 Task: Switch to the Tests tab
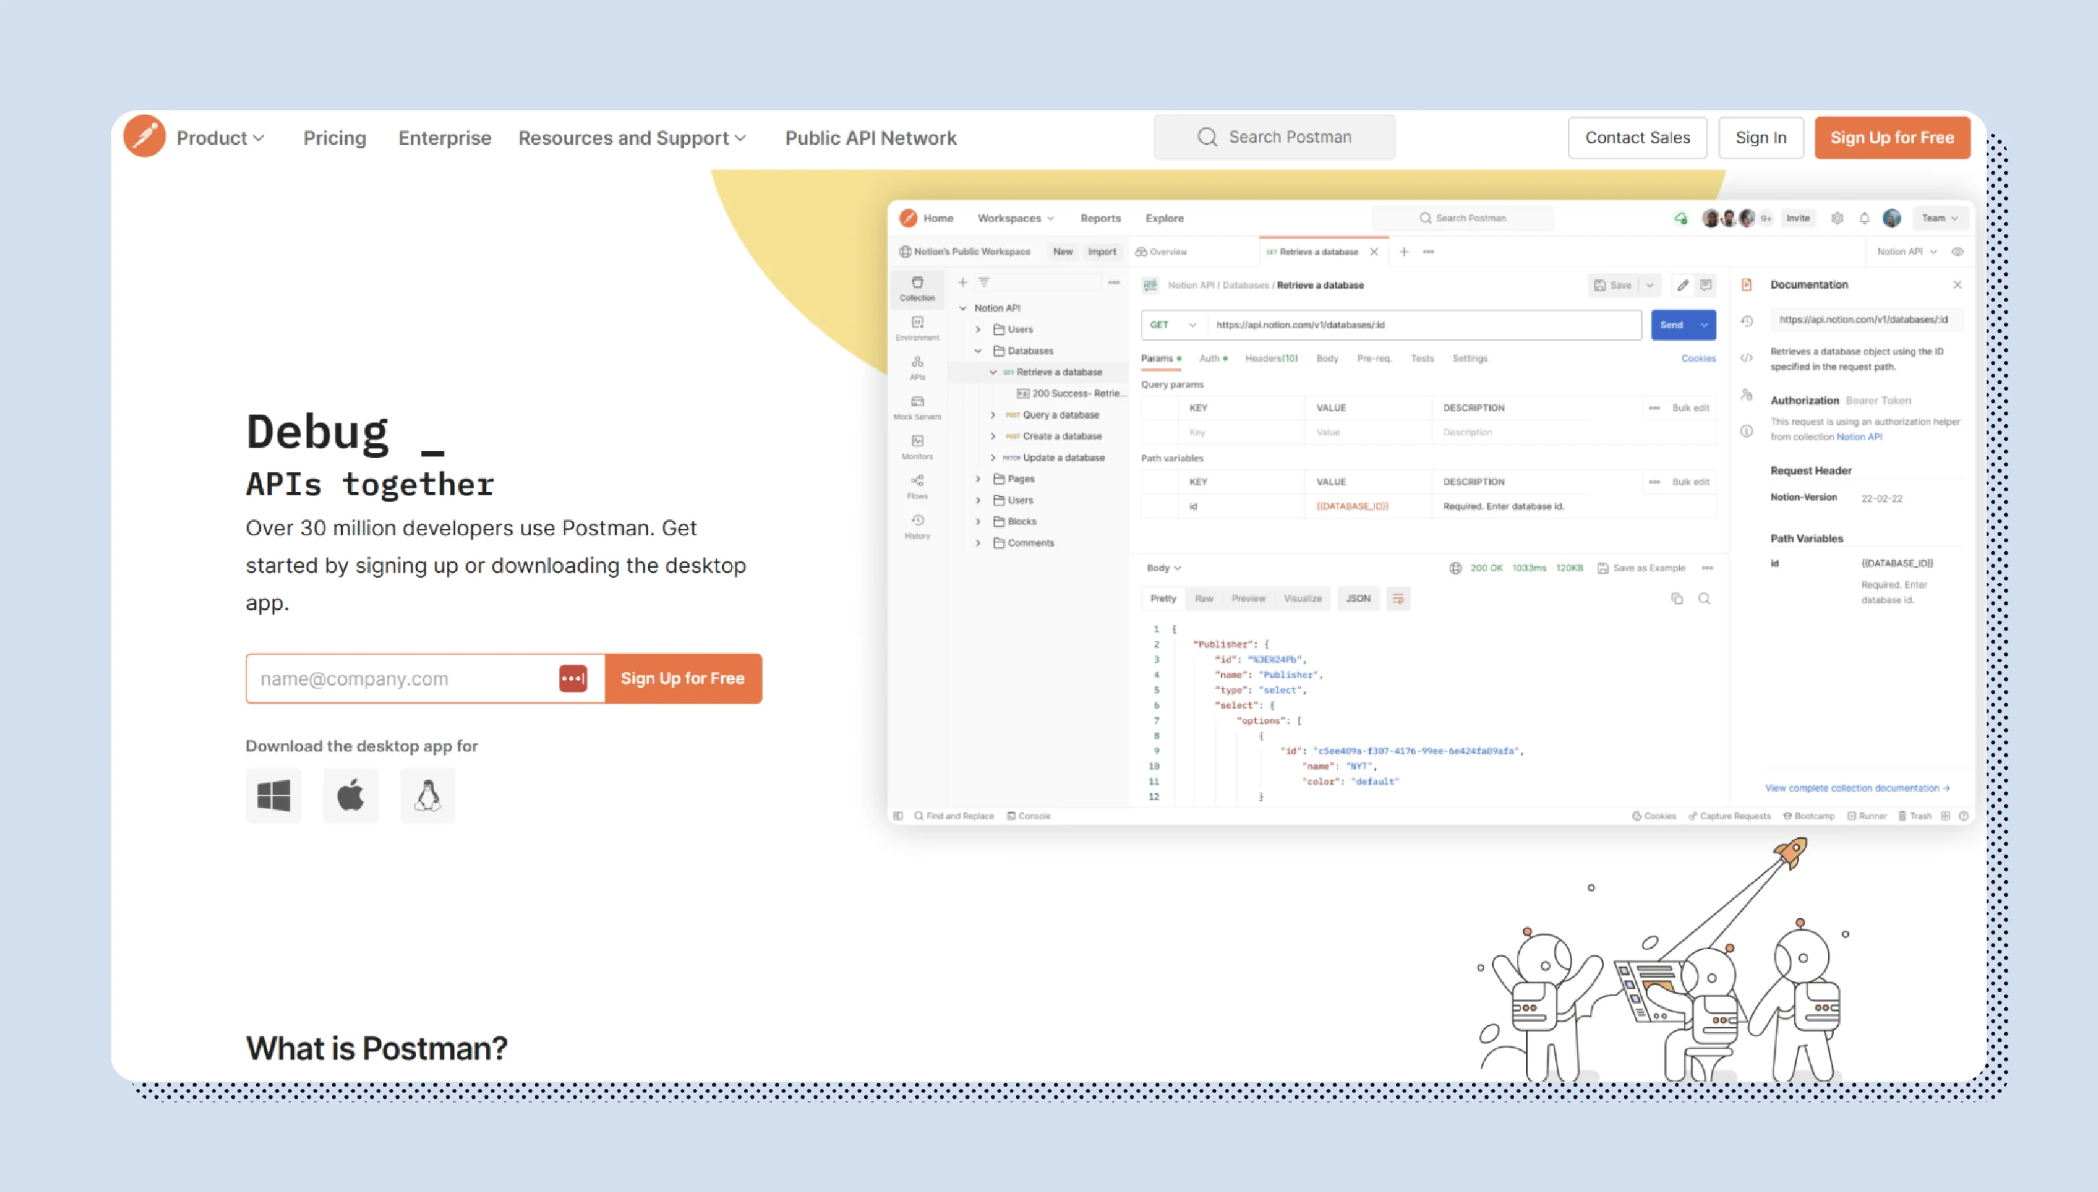tap(1422, 359)
